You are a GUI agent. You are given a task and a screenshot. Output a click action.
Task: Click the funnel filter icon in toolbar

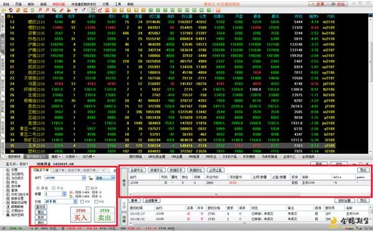click(x=76, y=10)
